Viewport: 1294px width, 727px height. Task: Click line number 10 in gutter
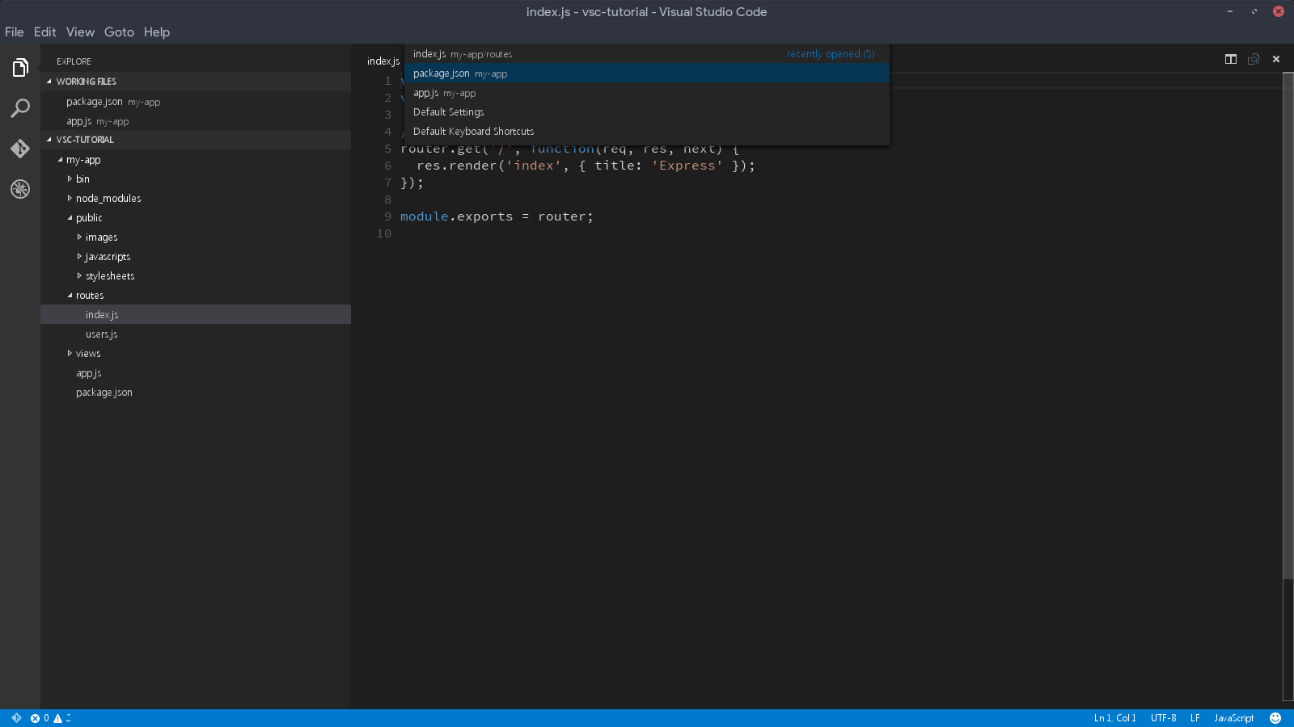coord(383,233)
